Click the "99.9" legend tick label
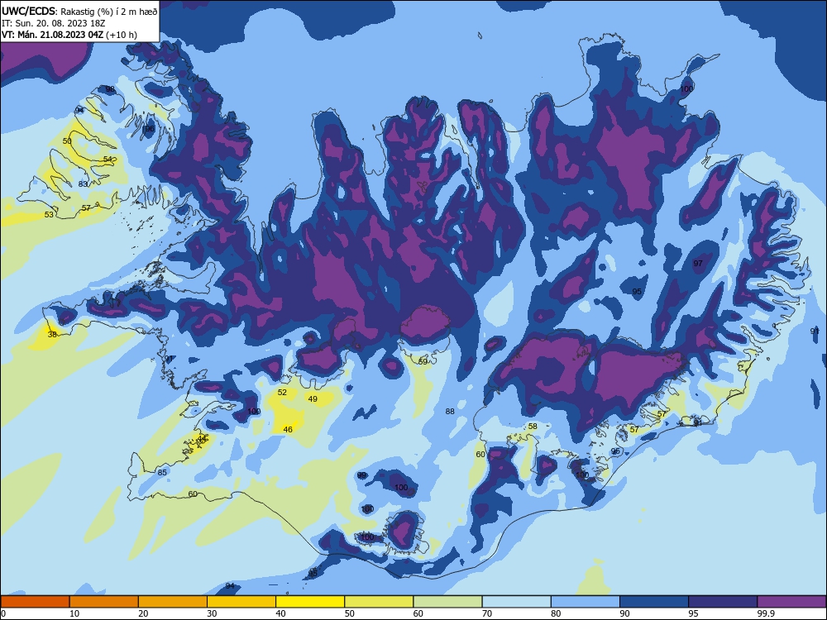The width and height of the screenshot is (827, 620). (765, 613)
